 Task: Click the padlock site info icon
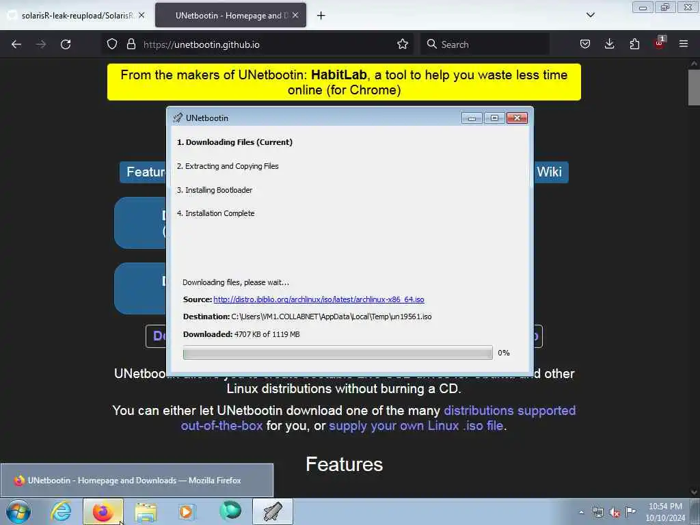pos(131,44)
